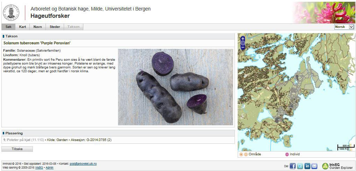Open the Steder tab

click(x=55, y=27)
